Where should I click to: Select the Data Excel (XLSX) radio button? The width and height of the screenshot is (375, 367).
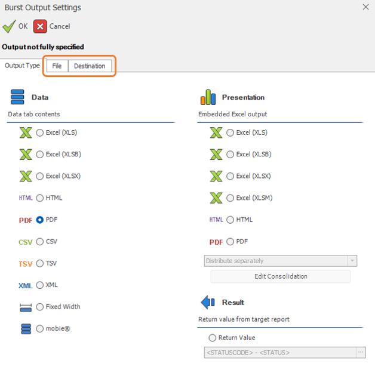pos(39,176)
